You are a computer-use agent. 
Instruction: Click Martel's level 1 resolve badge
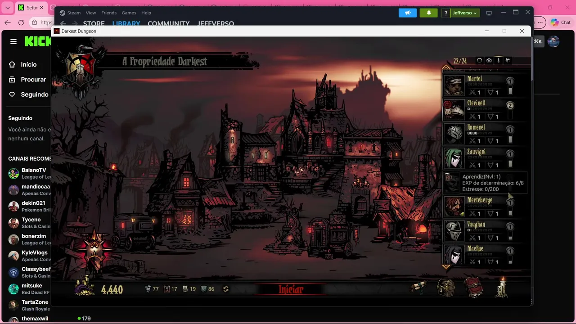[510, 81]
